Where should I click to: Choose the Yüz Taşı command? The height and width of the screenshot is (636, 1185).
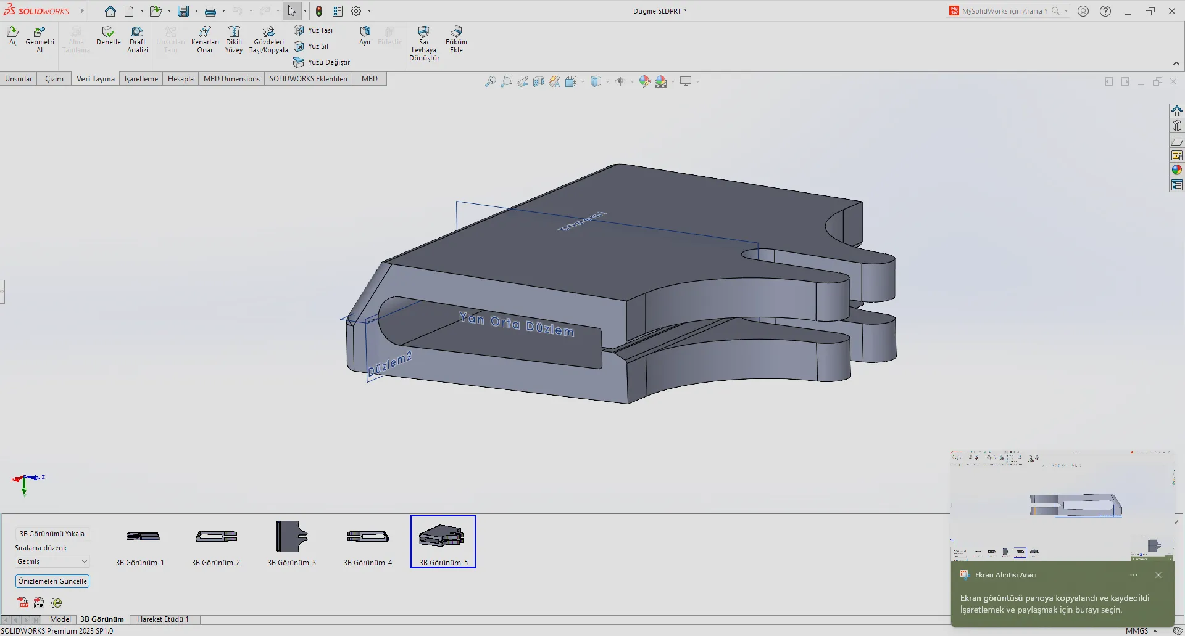click(314, 30)
